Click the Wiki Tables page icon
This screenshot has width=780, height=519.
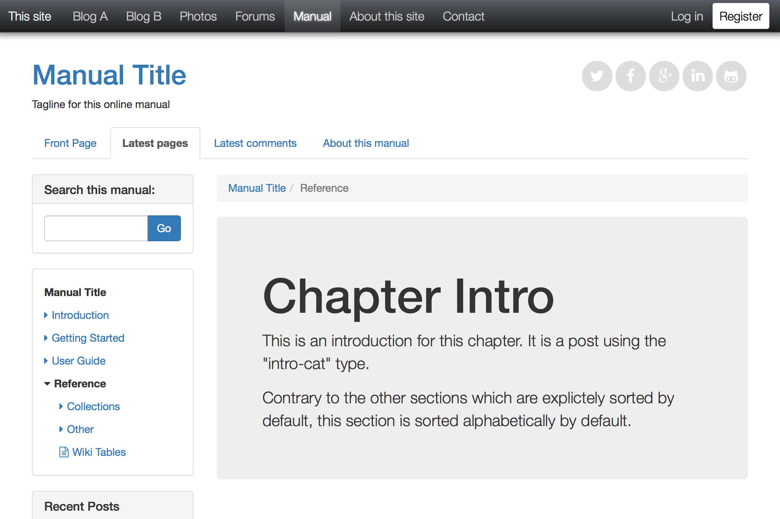pos(64,452)
